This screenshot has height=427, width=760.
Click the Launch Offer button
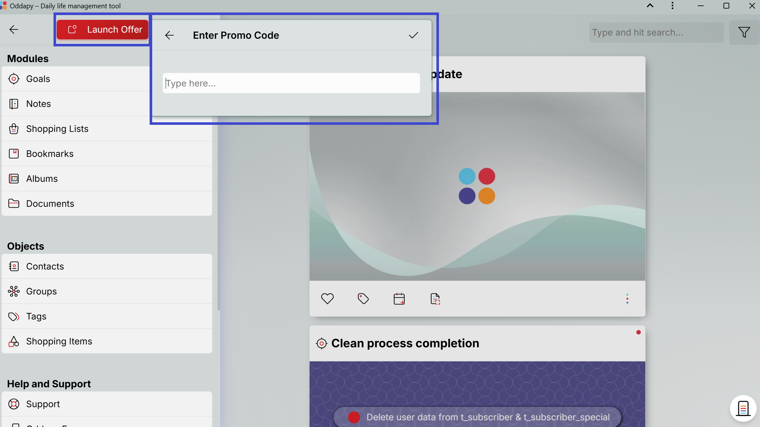click(x=102, y=29)
